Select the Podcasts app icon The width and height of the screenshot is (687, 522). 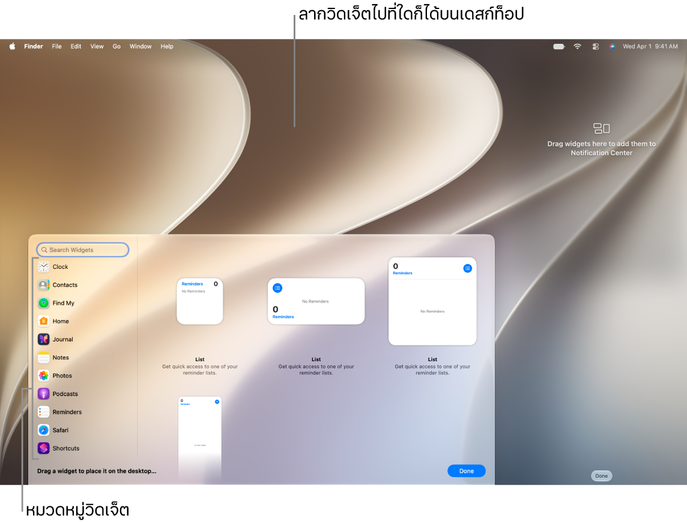coord(44,394)
